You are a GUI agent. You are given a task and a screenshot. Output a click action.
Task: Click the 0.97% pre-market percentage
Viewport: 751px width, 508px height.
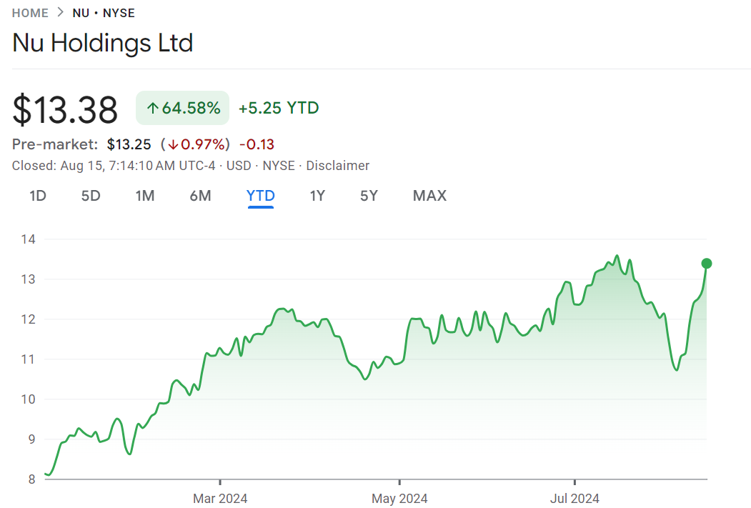tap(203, 144)
